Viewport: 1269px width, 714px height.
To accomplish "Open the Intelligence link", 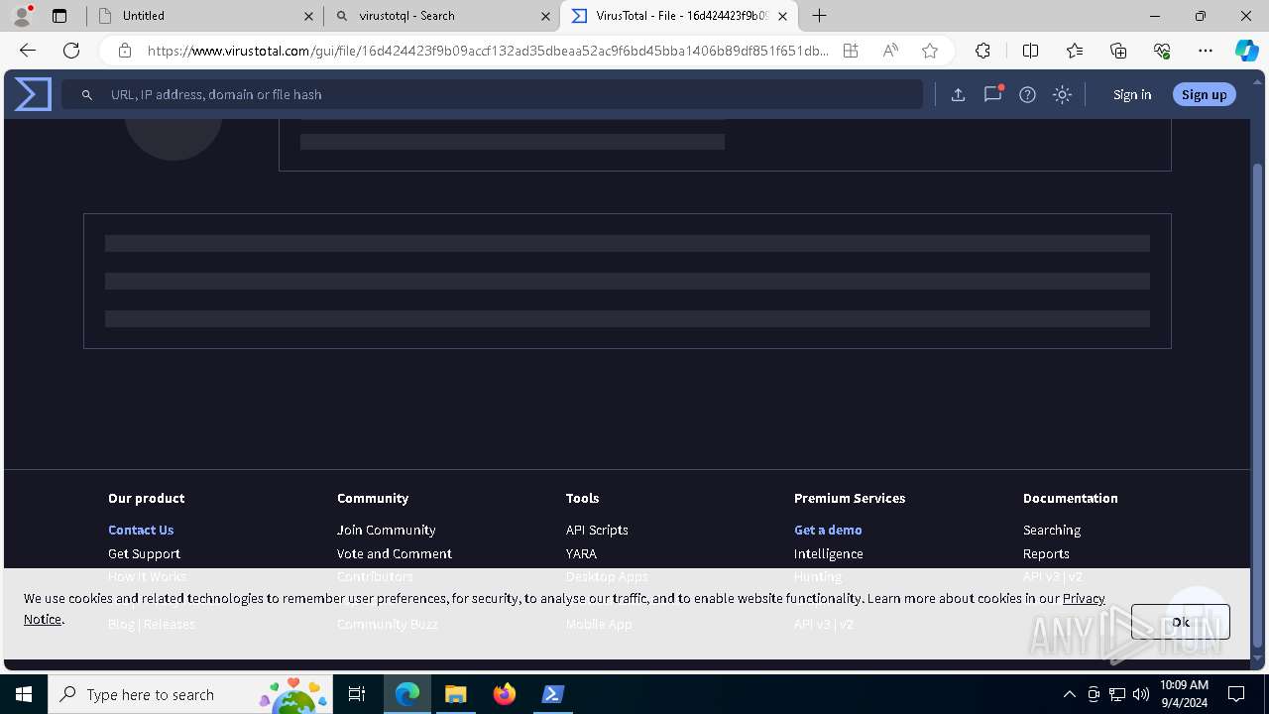I will pos(828,554).
